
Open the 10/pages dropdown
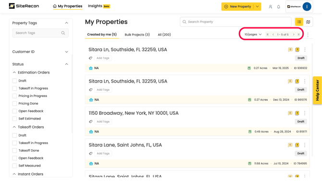[253, 35]
